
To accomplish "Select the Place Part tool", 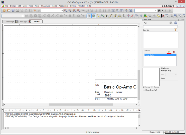I will pyautogui.click(x=94, y=16).
